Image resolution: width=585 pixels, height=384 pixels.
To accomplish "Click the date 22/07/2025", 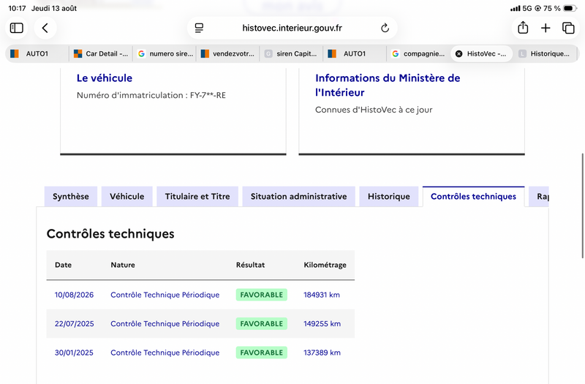I will 75,323.
